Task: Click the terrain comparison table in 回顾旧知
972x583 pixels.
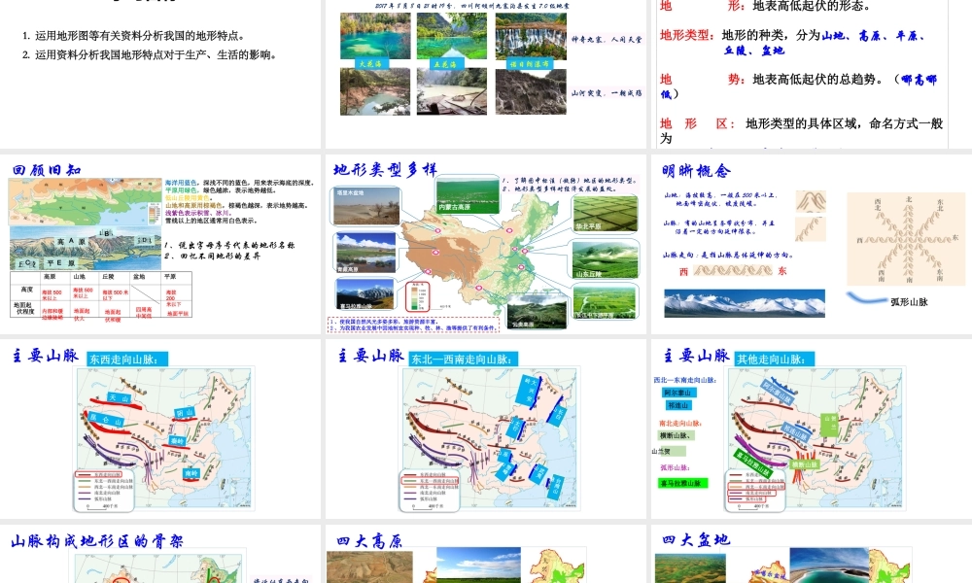Action: [101, 294]
